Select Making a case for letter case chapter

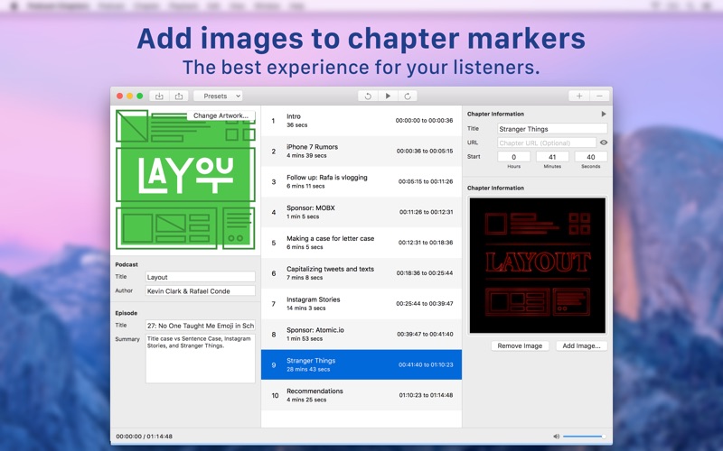[361, 243]
